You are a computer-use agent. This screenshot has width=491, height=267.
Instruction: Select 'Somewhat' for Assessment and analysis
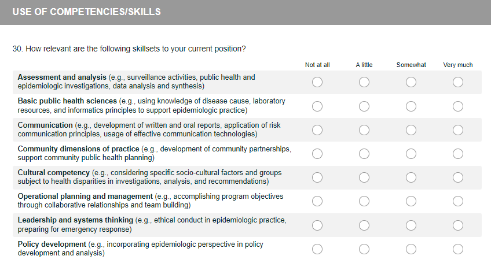pos(411,82)
